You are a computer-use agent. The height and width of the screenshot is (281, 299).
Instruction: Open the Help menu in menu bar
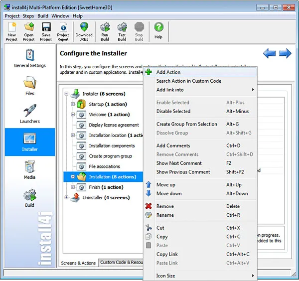[77, 16]
